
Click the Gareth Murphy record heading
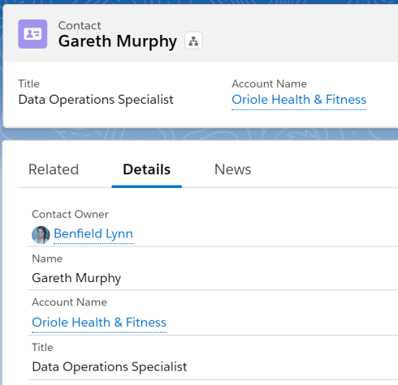[x=118, y=41]
